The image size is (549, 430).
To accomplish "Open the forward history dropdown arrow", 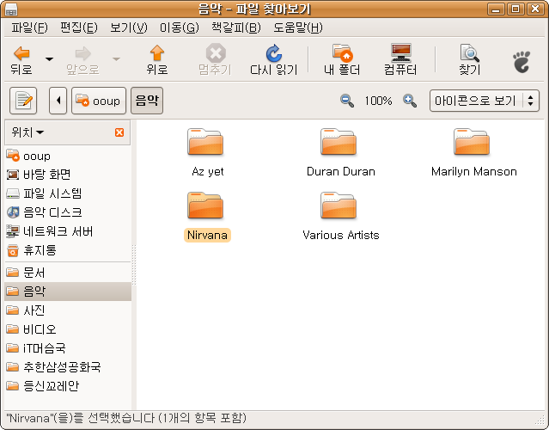I will [x=116, y=59].
